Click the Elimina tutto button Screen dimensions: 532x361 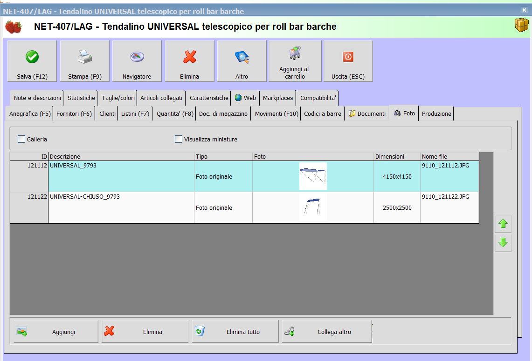coord(235,332)
